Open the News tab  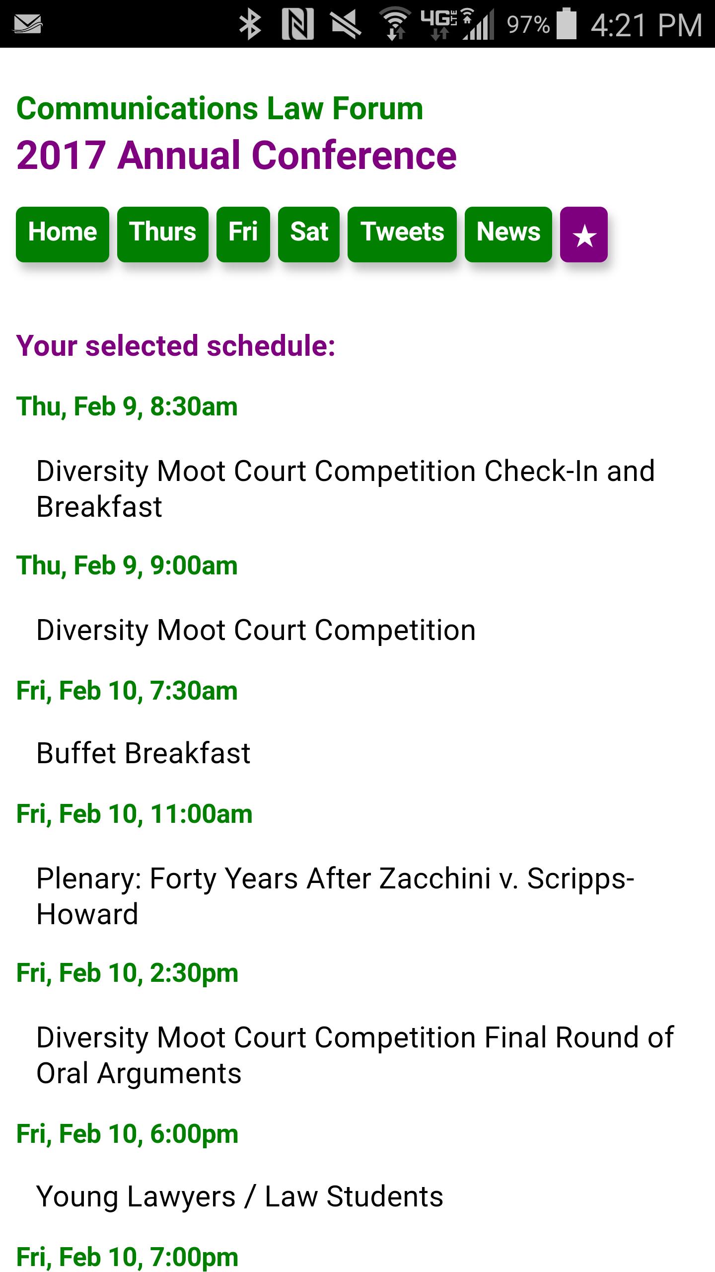tap(508, 234)
